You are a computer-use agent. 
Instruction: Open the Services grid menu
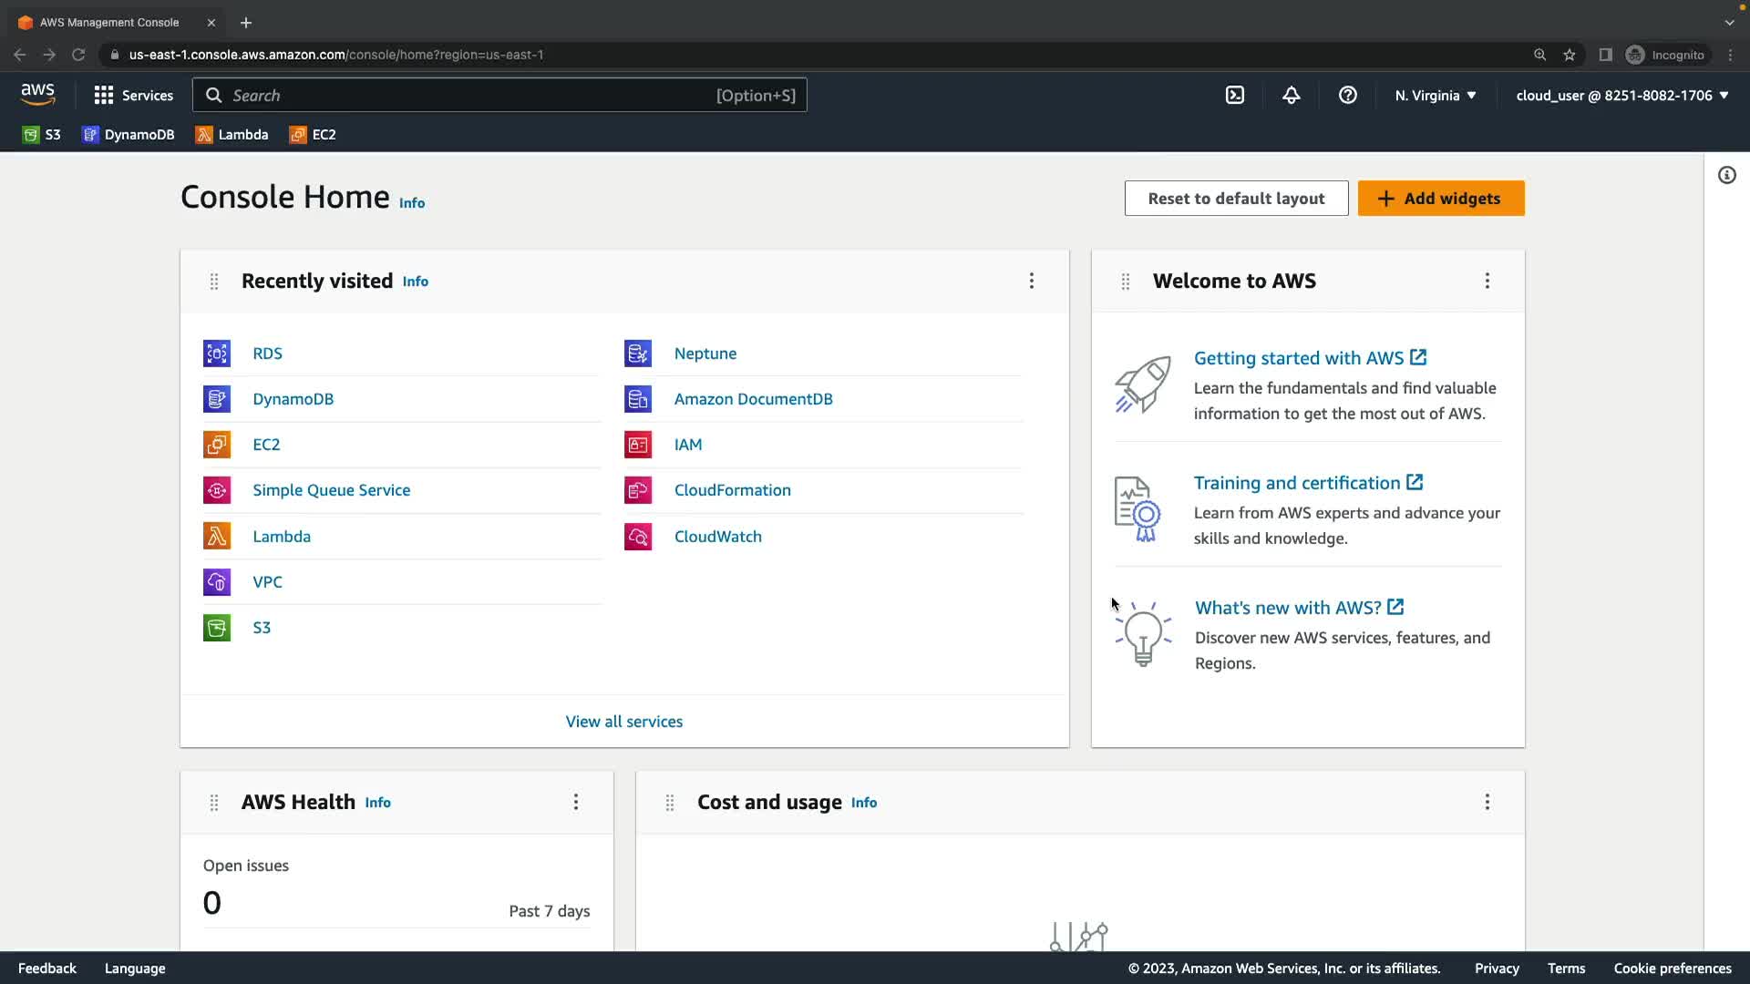pyautogui.click(x=133, y=95)
